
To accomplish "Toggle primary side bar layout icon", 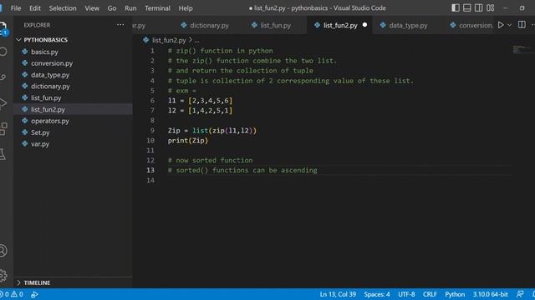I will [455, 7].
